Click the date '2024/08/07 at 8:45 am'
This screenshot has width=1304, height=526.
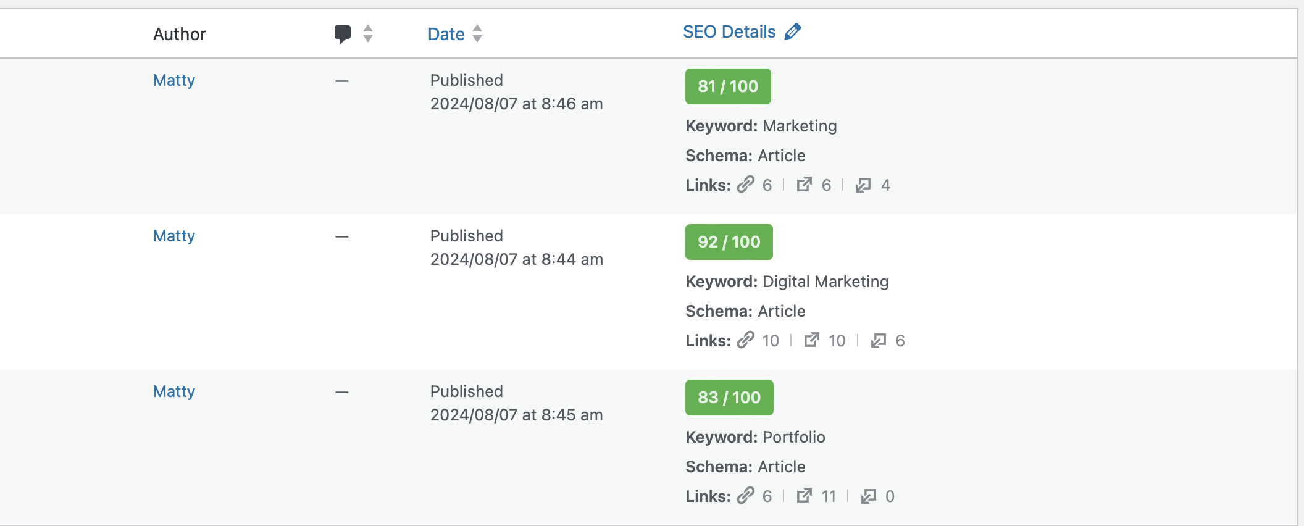pyautogui.click(x=517, y=415)
